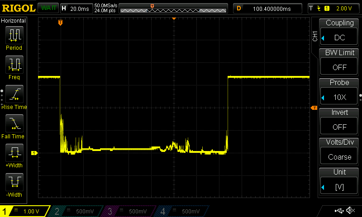Toggle the sound speaker icon
This screenshot has width=362, height=217.
351,211
